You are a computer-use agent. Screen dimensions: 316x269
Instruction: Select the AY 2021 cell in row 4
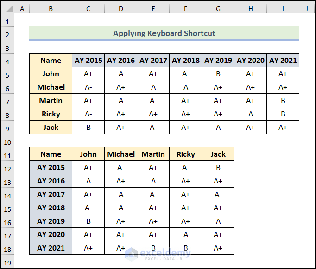coord(283,60)
